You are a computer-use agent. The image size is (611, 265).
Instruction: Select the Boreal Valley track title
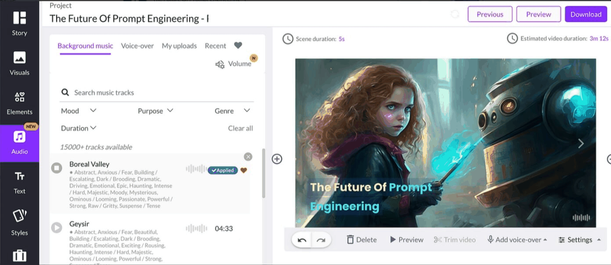pyautogui.click(x=89, y=164)
